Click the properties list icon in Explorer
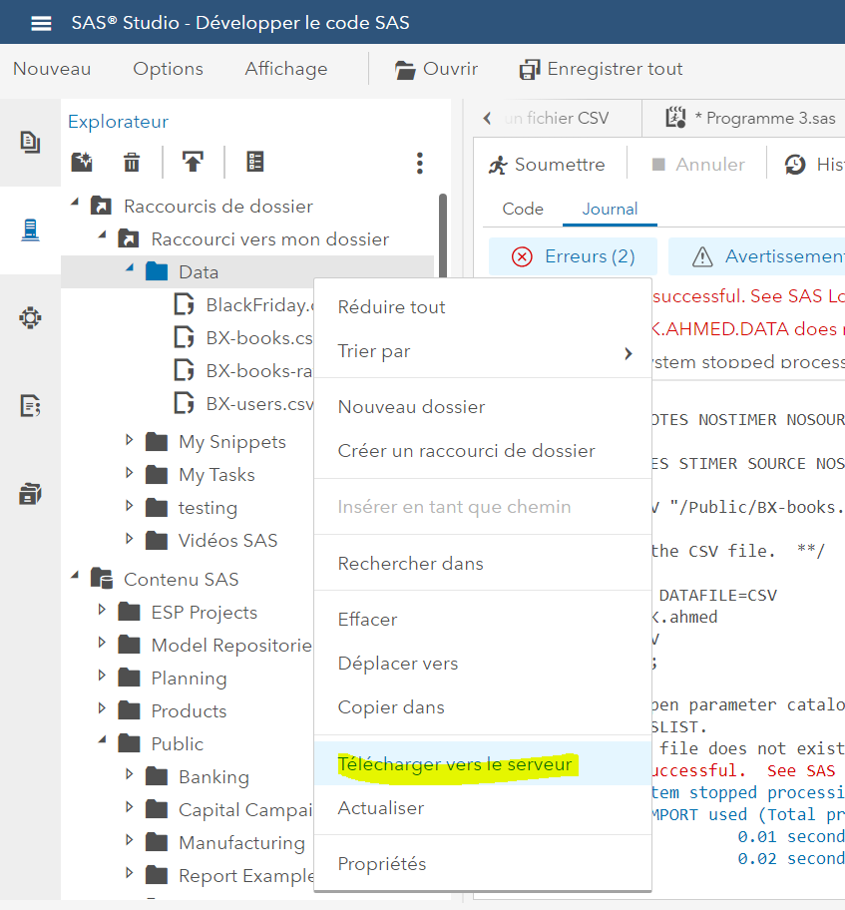This screenshot has width=845, height=910. coord(254,162)
